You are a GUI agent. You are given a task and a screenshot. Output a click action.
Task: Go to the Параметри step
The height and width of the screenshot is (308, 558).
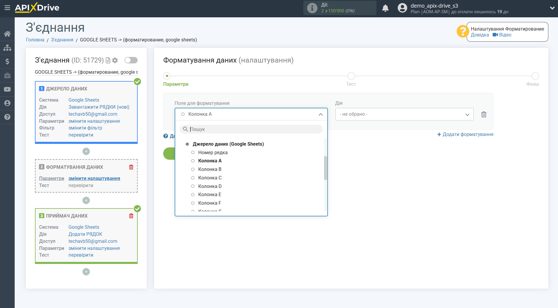176,84
